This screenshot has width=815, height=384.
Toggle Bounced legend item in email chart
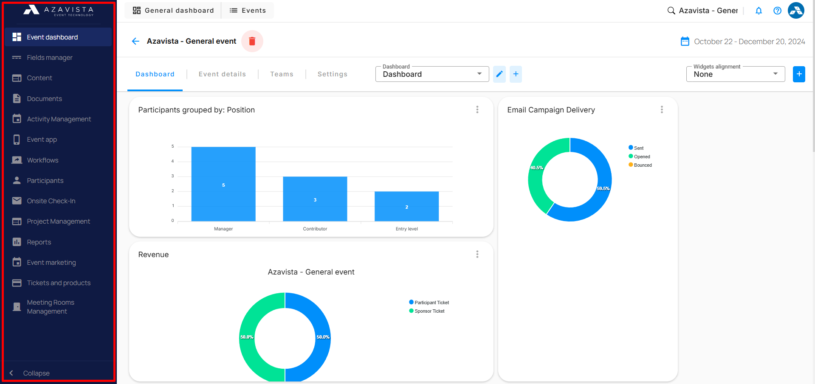[640, 165]
